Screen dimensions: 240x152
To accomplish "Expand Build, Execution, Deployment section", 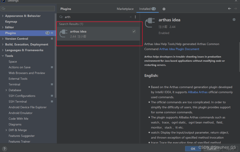I will tap(3, 44).
